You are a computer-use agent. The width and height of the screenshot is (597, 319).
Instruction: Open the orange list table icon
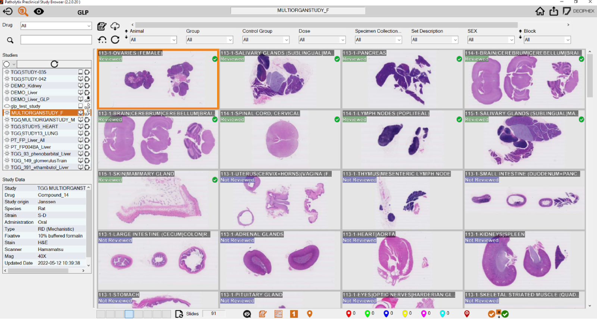coord(278,314)
